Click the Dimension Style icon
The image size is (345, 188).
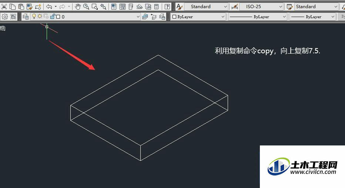click(235, 7)
